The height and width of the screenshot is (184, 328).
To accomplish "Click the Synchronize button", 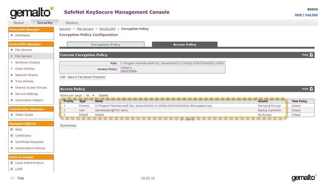I will click(68, 126).
